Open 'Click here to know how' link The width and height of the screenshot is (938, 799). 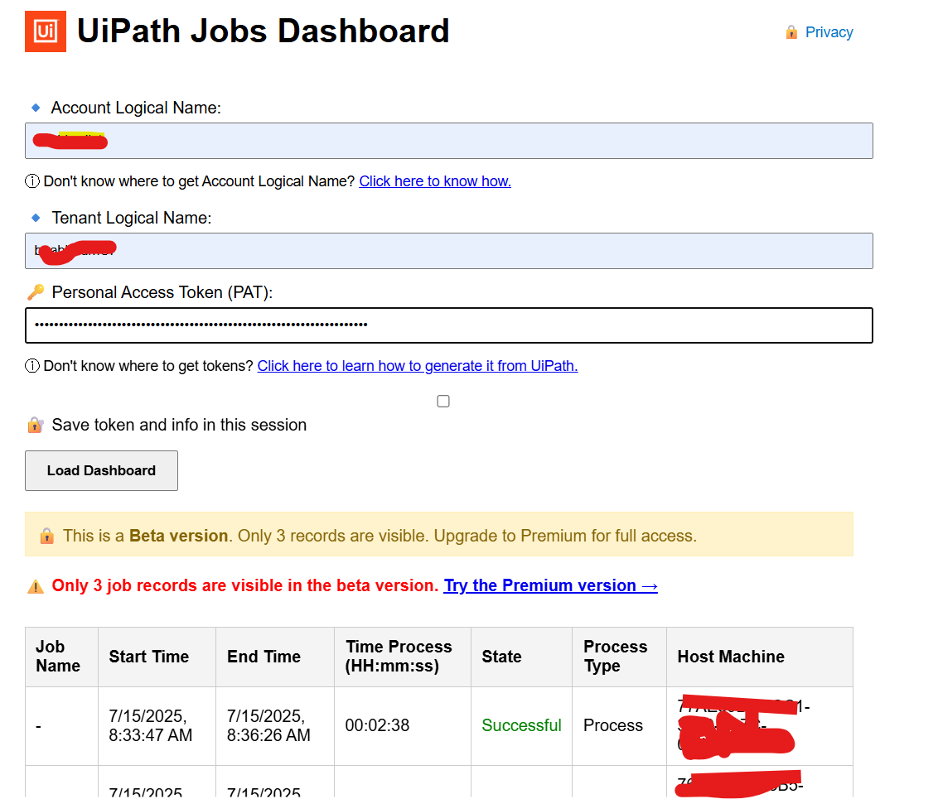coord(435,181)
